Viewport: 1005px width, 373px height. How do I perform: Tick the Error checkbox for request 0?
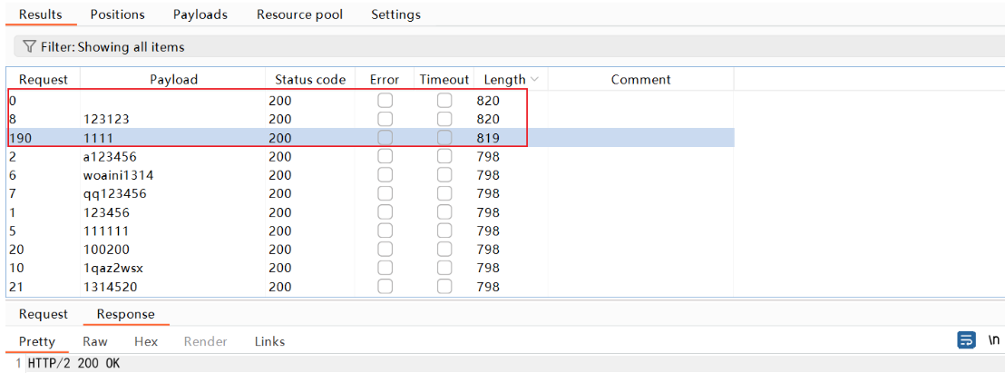tap(385, 101)
